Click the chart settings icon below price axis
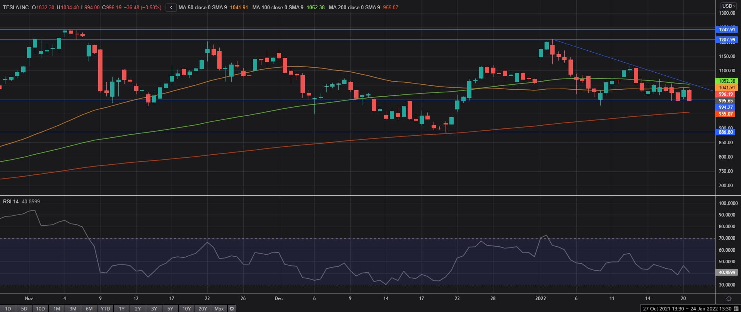The height and width of the screenshot is (312, 741). (729, 298)
